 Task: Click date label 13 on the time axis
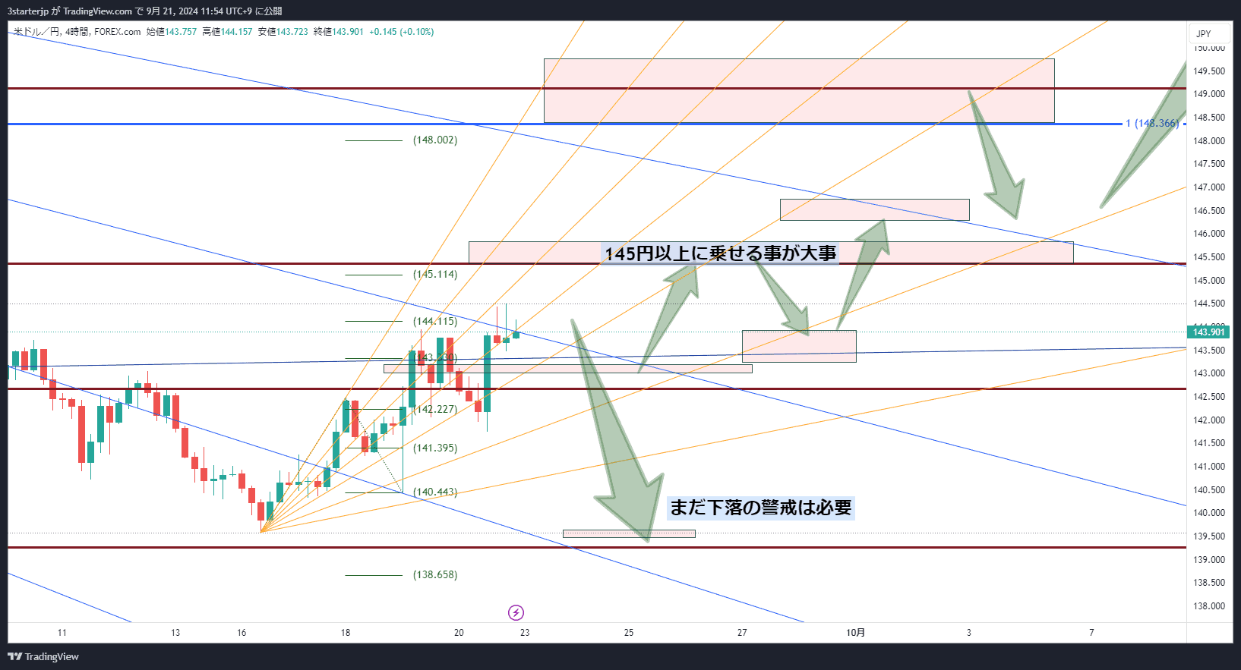click(175, 633)
